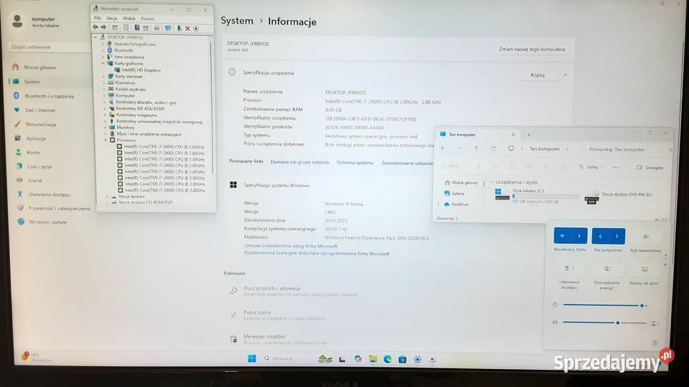Open Bluetooth i urządzenia settings
The image size is (689, 387).
pyautogui.click(x=48, y=96)
